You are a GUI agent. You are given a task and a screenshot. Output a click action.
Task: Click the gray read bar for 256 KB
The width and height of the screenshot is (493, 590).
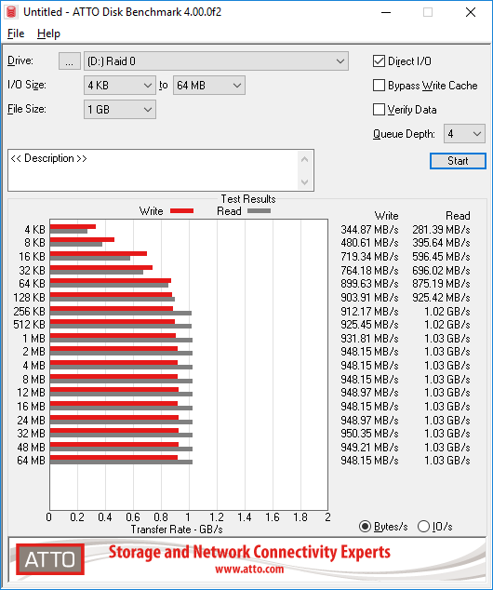[121, 313]
